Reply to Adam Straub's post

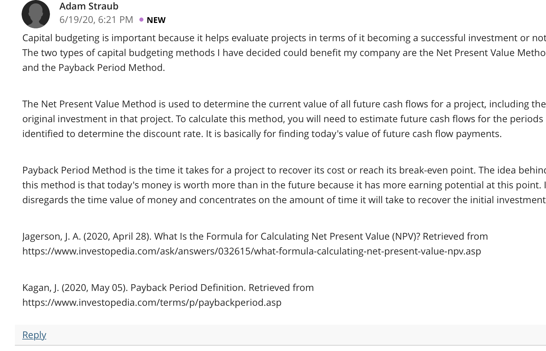point(34,334)
